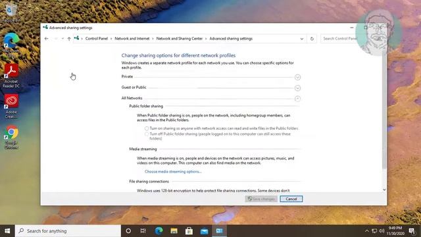Refresh the Advanced sharing settings page
This screenshot has height=237, width=421.
coord(312,39)
